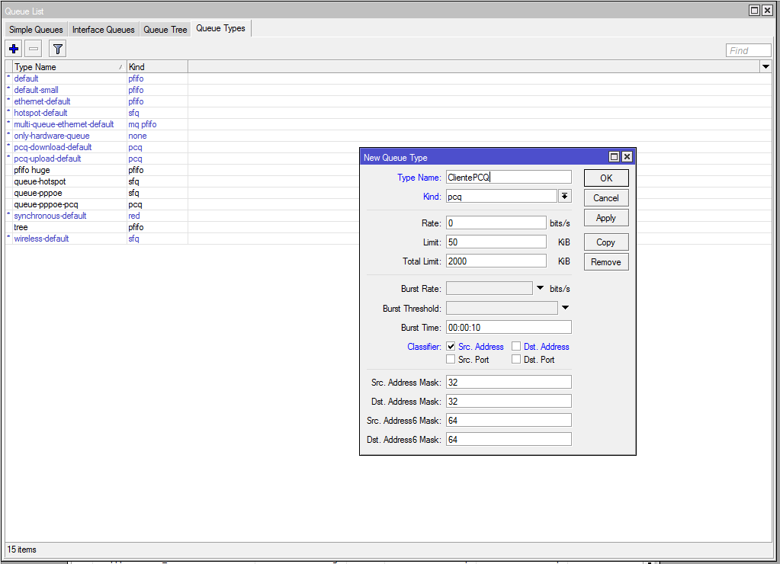Open the Queue Tree tab
The width and height of the screenshot is (780, 564).
pos(165,30)
